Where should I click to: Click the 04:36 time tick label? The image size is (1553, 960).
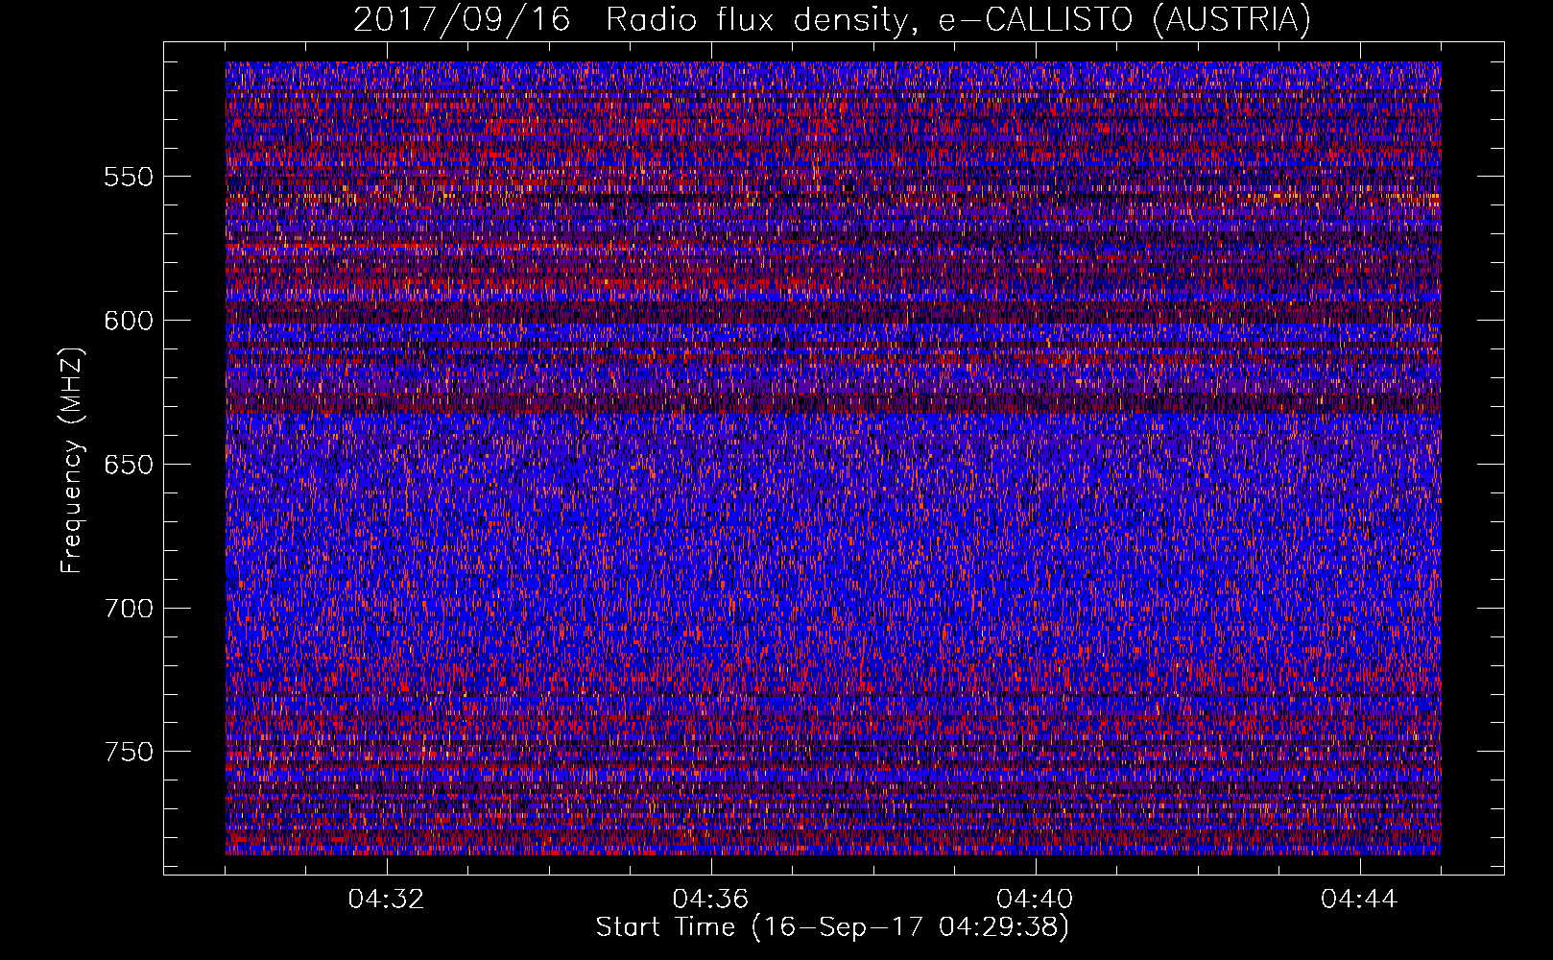coord(711,900)
